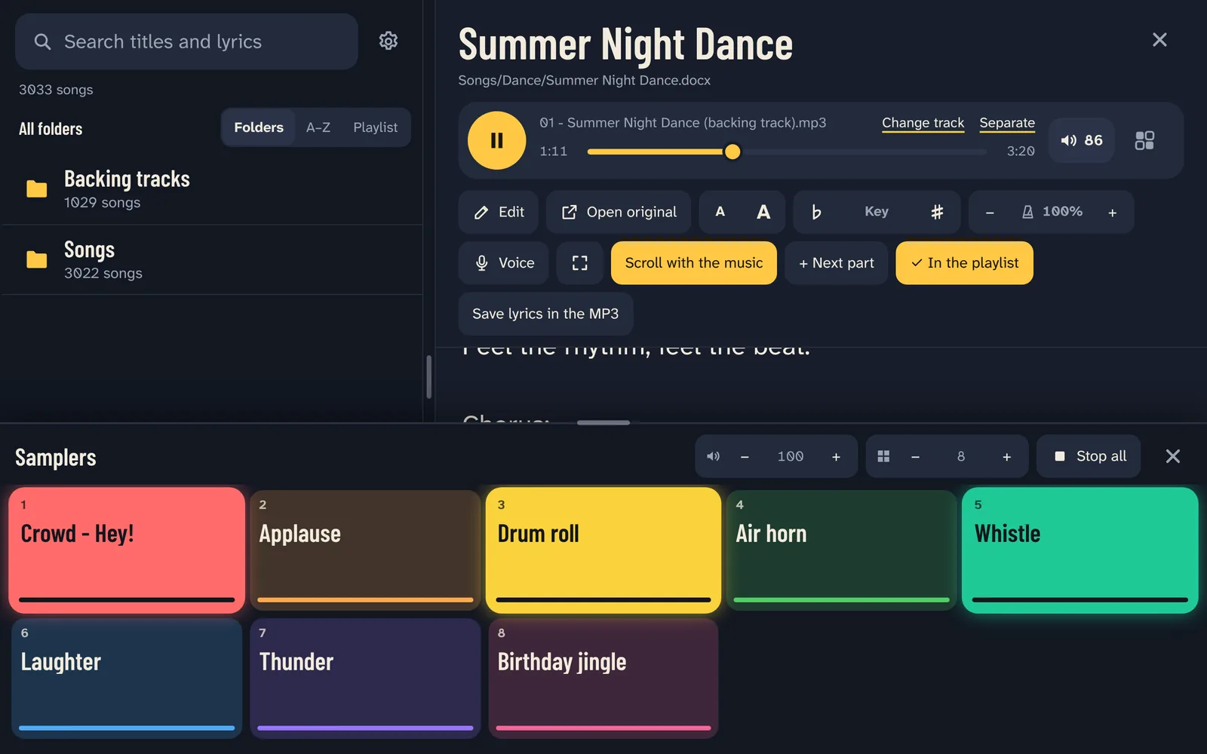Toggle Voice microphone button
This screenshot has width=1207, height=754.
click(x=503, y=263)
